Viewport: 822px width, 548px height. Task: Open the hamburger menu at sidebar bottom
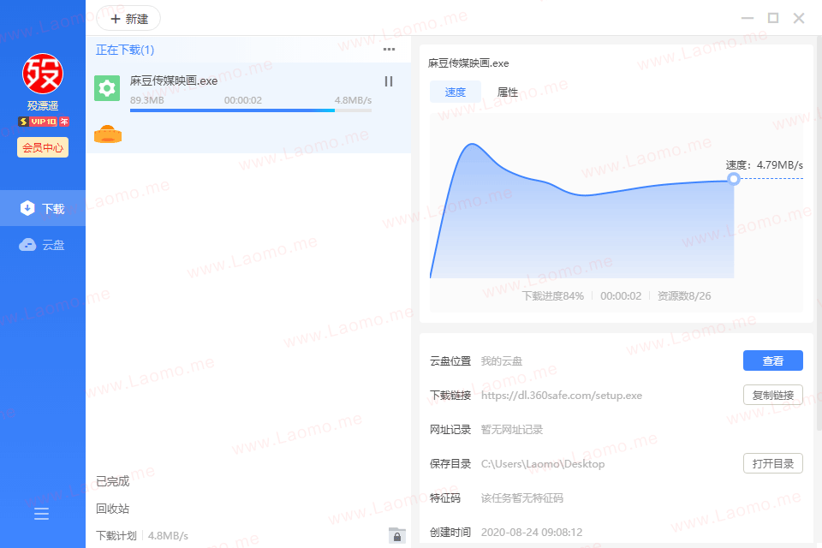click(41, 514)
